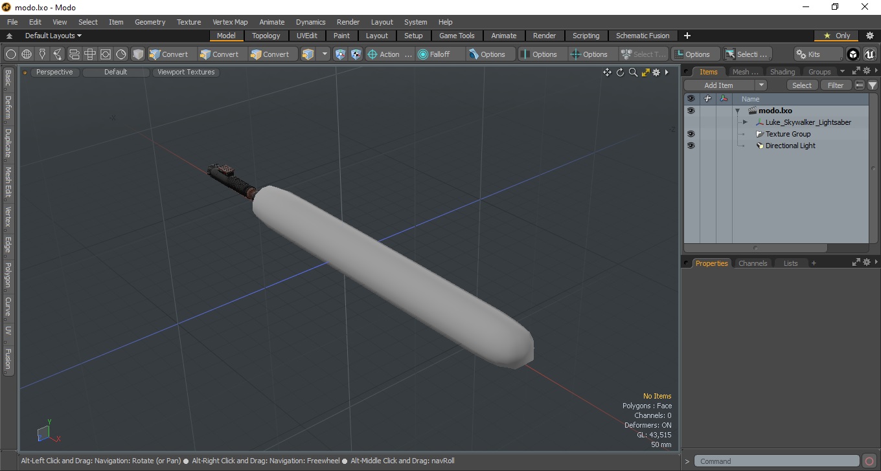The height and width of the screenshot is (471, 881).
Task: Click the Items panel expand arrows icon
Action: tap(856, 71)
